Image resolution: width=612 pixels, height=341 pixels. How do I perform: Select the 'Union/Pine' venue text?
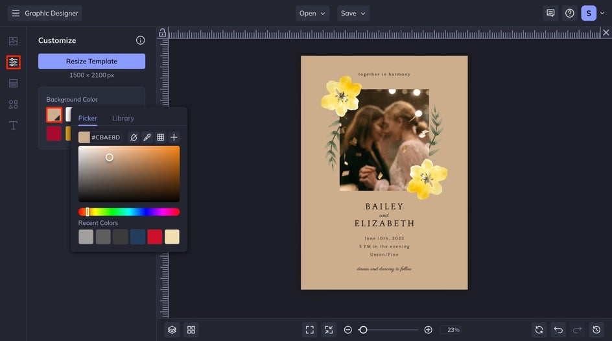coord(384,254)
